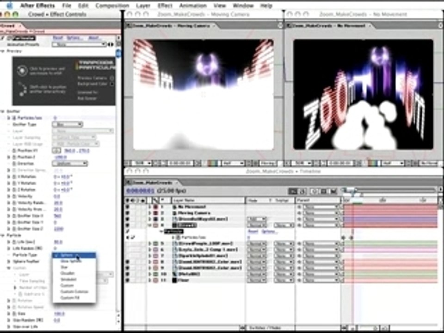Open the Animation menu
Screen dimensions: 444x333
click(193, 6)
